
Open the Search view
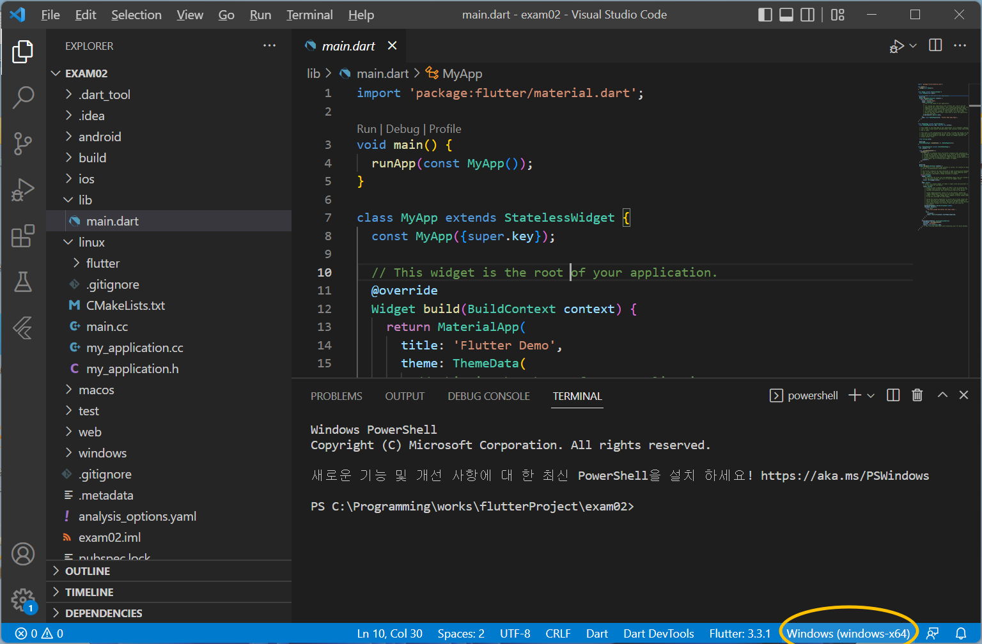click(23, 97)
